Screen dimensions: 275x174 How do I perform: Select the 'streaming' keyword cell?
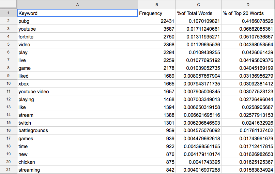77,170
